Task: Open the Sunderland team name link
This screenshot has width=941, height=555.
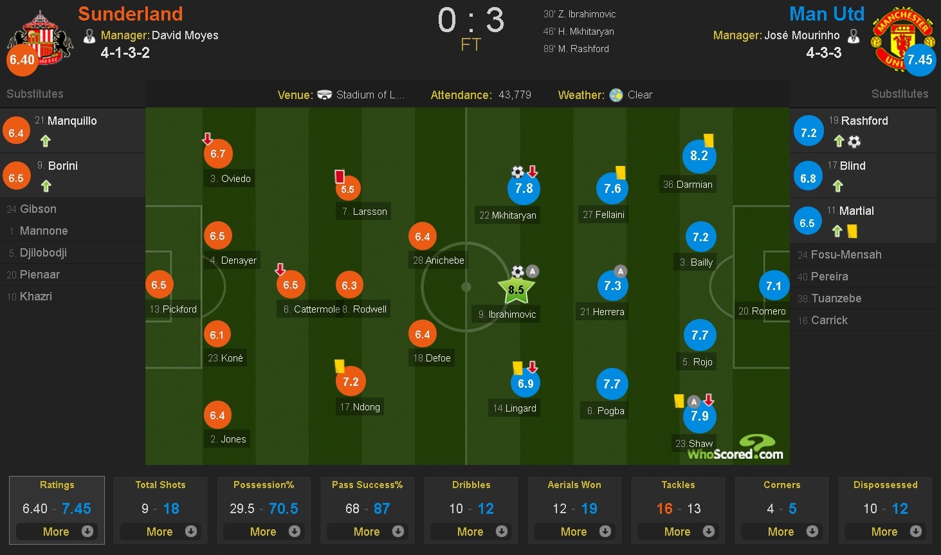Action: coord(131,14)
